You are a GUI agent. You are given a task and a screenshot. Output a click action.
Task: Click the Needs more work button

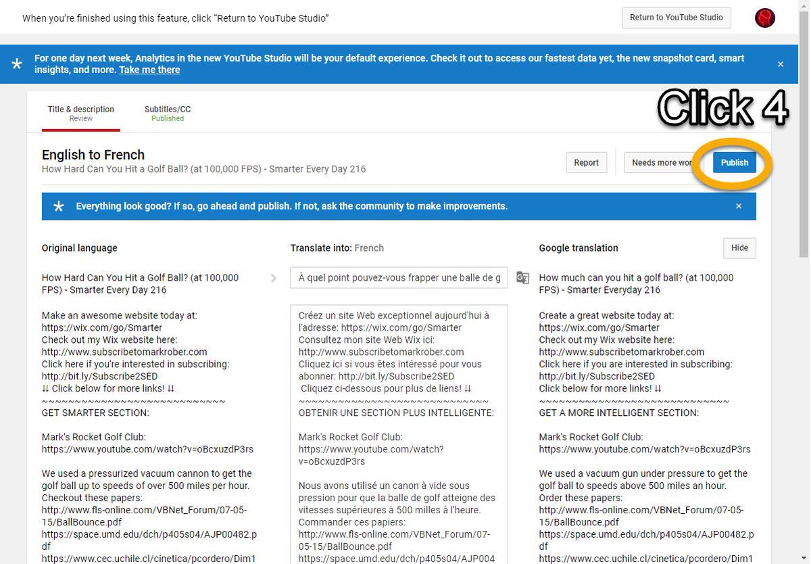click(x=662, y=162)
